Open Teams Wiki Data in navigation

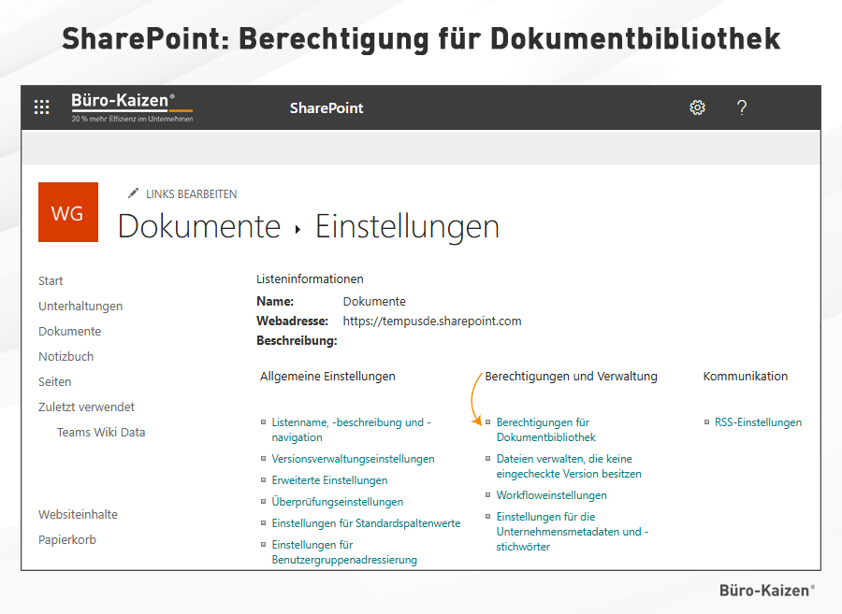point(101,432)
